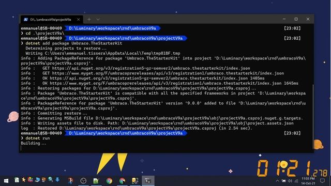The image size is (331, 186).
Task: Click the 'dotnet run' command line
Action: point(35,138)
